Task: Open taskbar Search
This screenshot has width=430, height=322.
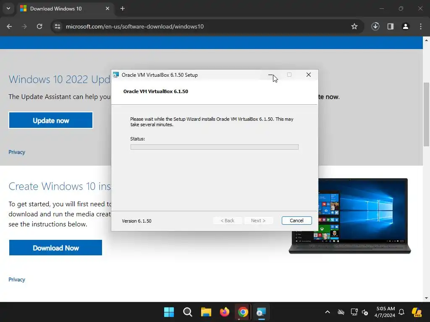Action: tap(188, 312)
